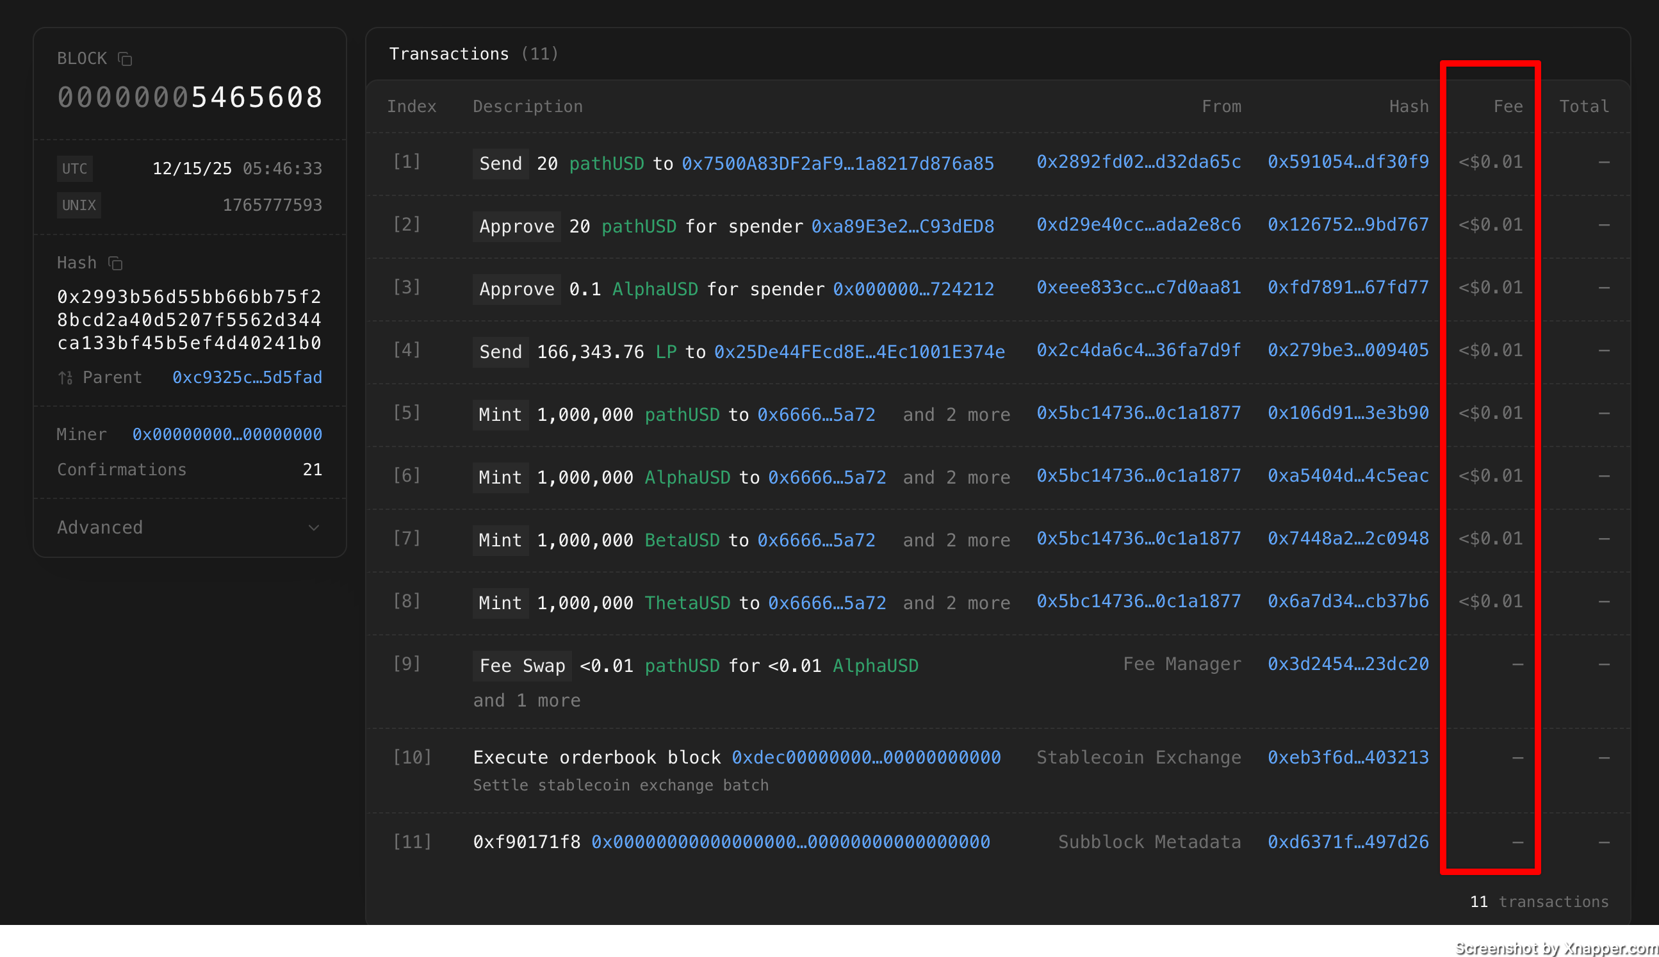Open sender address 0xd29e40cc…ada2e8c6
This screenshot has width=1659, height=957.
[1138, 225]
